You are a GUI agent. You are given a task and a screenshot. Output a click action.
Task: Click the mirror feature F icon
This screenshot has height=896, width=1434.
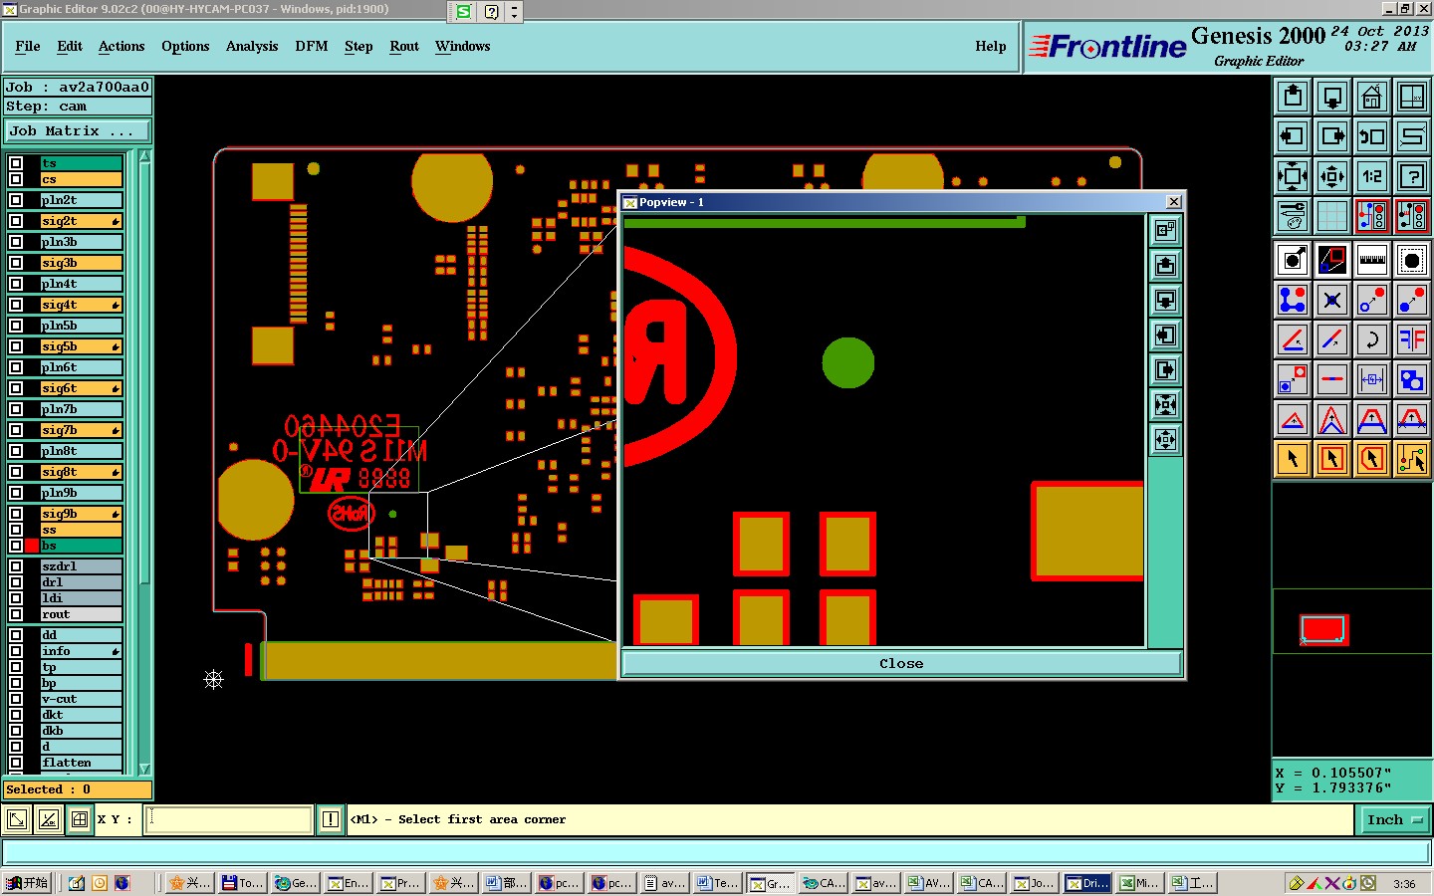(1412, 339)
